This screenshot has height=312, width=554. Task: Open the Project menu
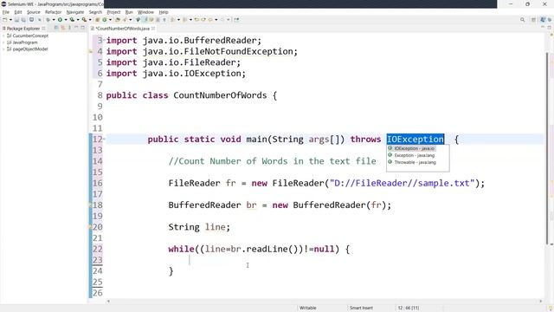coord(113,12)
